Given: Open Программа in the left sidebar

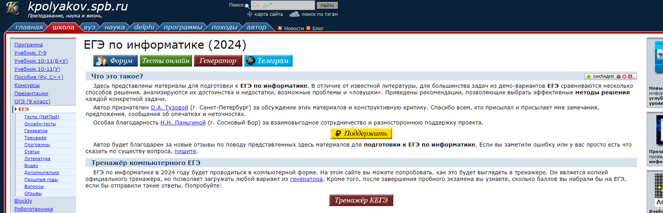Looking at the screenshot, I should pyautogui.click(x=29, y=45).
